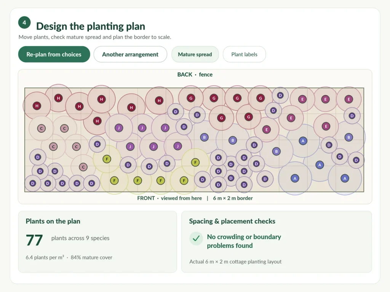Screen dimensions: 390x292
Task: Select the D marker below the corner E plant
Action: tap(352, 116)
